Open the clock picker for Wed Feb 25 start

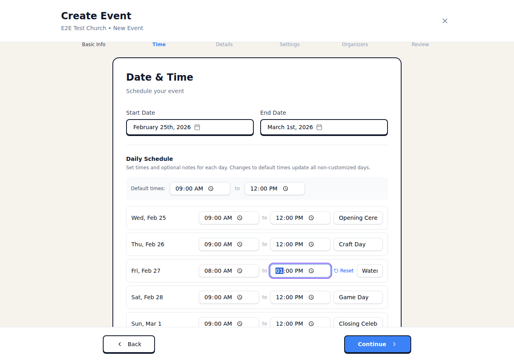pos(240,218)
